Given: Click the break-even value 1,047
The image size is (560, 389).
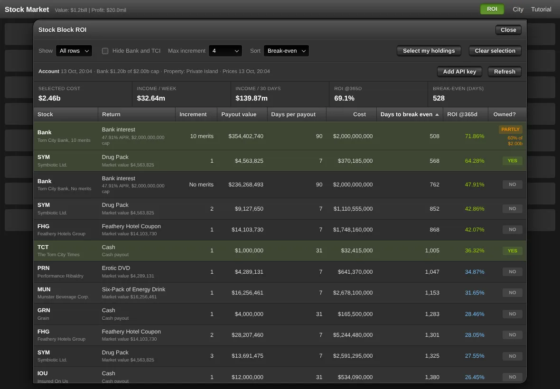Looking at the screenshot, I should 432,271.
